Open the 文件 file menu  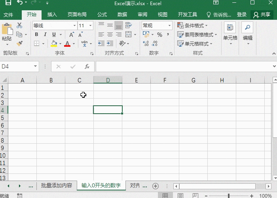[x=8, y=15]
